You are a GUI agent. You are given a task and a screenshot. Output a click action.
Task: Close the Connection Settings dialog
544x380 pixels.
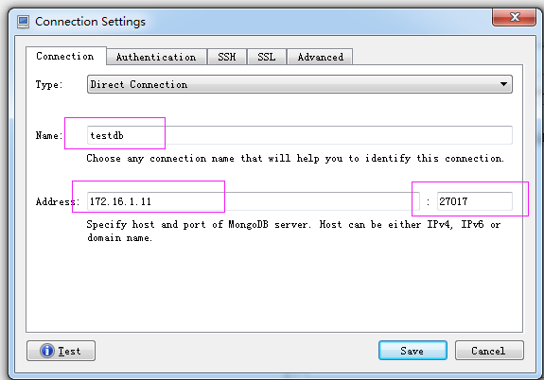coord(514,17)
